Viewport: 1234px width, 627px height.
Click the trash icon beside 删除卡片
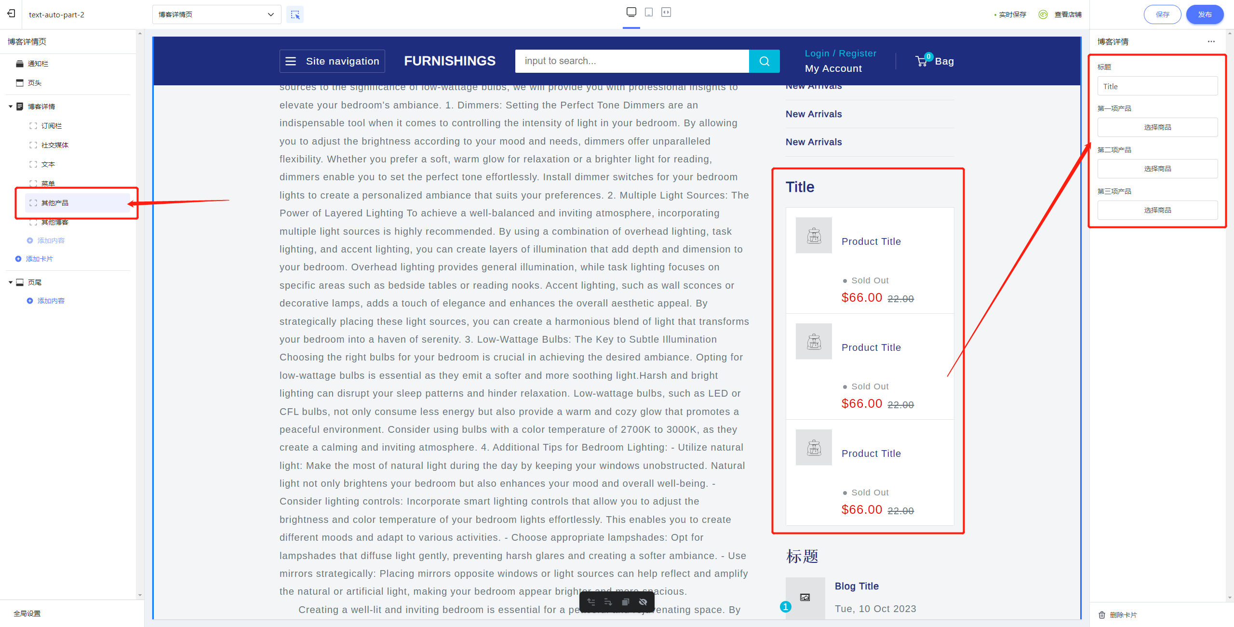point(1102,615)
